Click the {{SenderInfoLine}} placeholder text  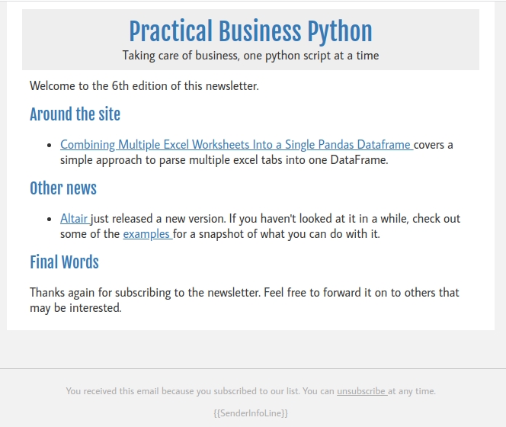tap(251, 413)
